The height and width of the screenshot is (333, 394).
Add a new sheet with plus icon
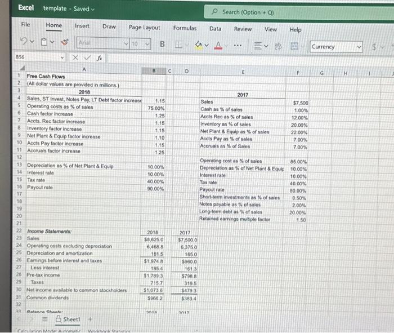(90, 319)
